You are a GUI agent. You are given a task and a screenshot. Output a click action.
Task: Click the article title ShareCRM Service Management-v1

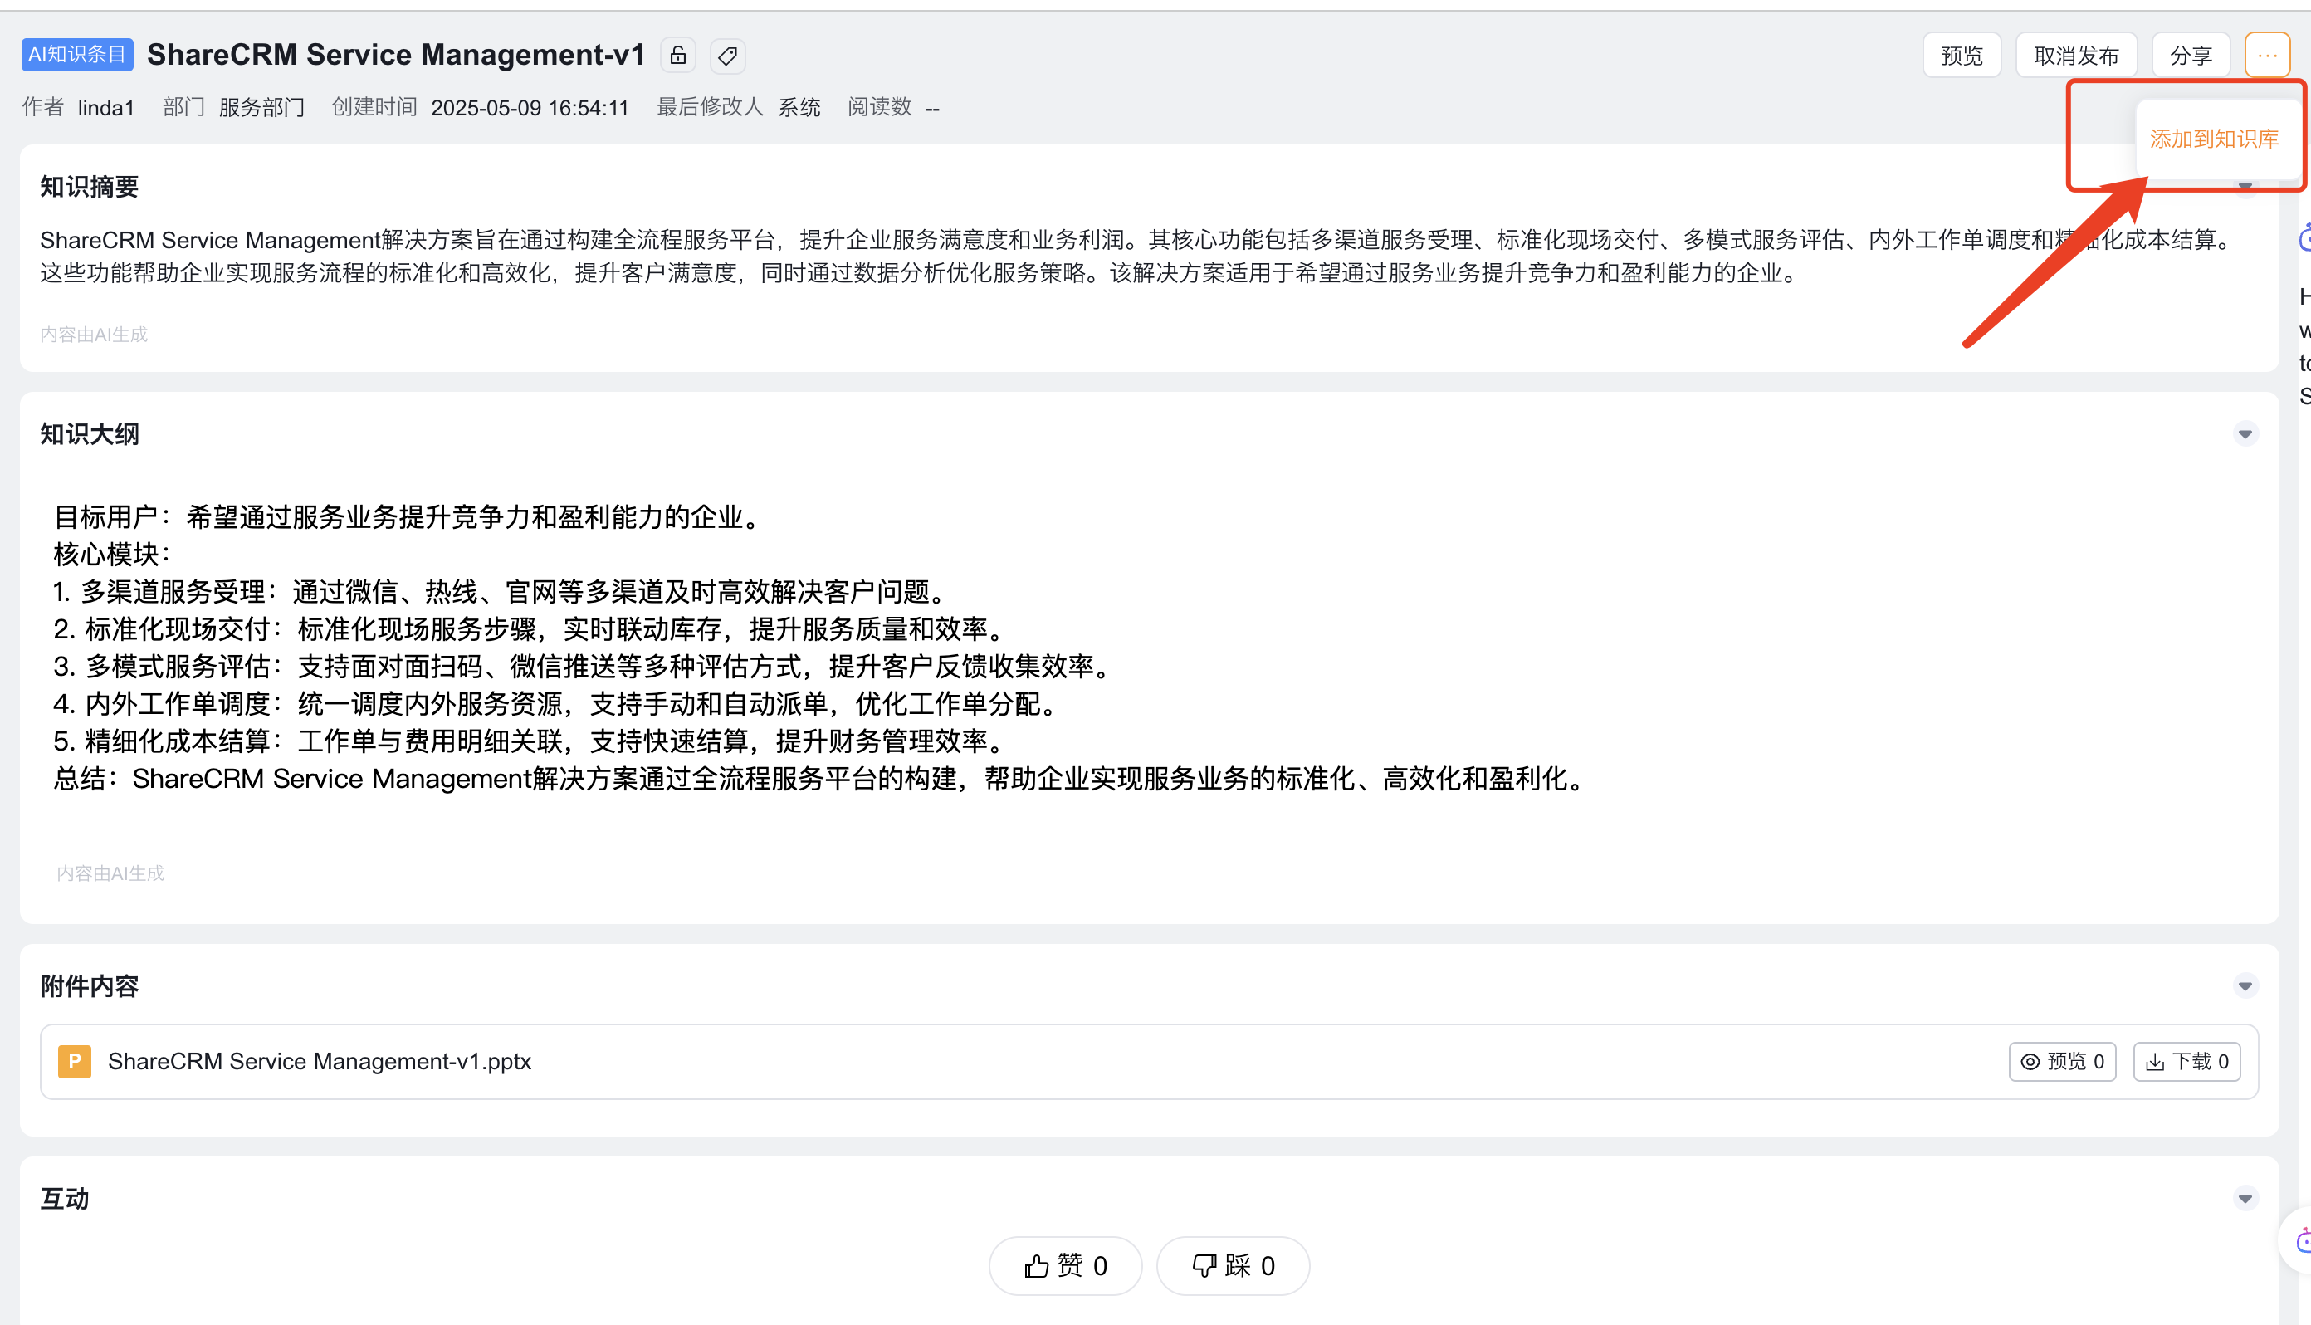(x=396, y=55)
